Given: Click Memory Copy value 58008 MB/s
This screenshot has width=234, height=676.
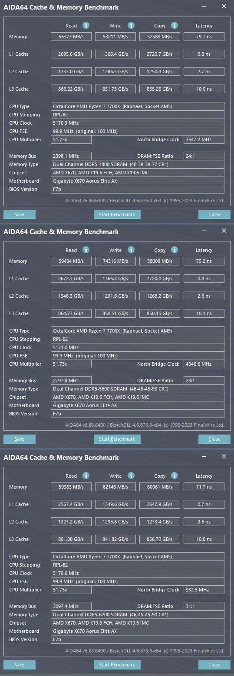Looking at the screenshot, I should pyautogui.click(x=159, y=261).
